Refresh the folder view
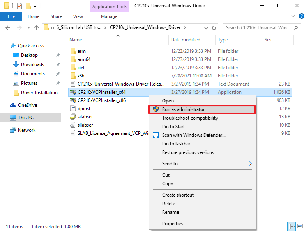The image size is (306, 231). (214, 28)
